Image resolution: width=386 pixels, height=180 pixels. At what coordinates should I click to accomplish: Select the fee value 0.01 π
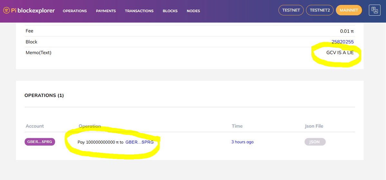pyautogui.click(x=347, y=31)
